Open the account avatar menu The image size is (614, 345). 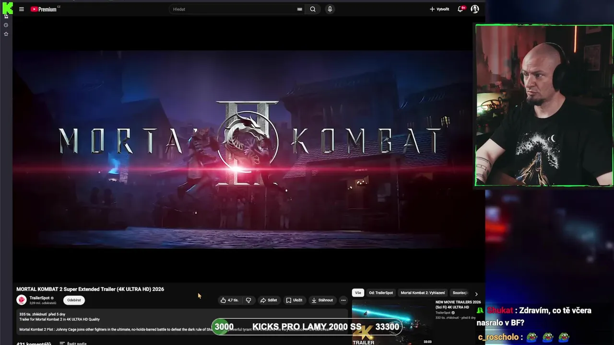[475, 9]
